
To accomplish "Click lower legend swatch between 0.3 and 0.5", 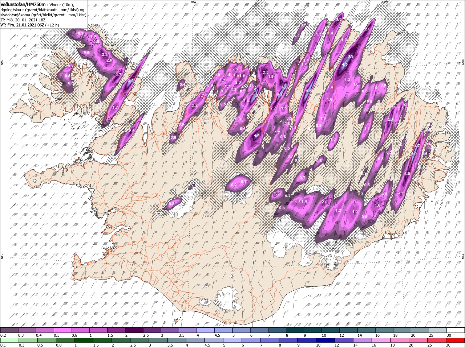I will pyautogui.click(x=28, y=340).
